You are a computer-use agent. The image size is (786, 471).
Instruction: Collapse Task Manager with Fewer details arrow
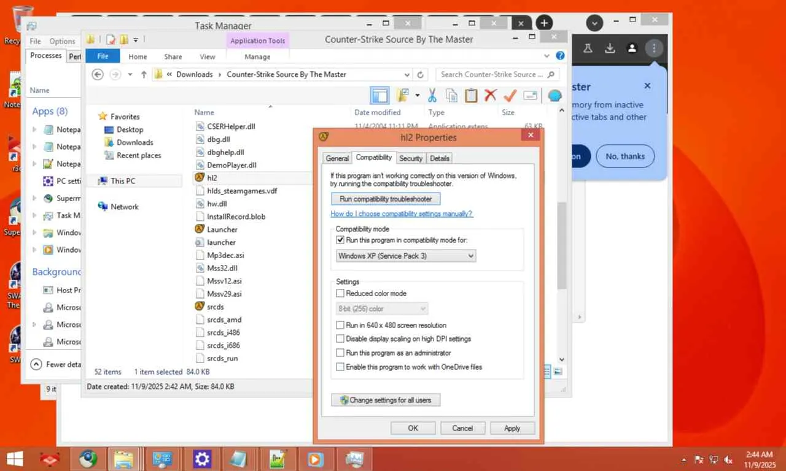coord(37,364)
